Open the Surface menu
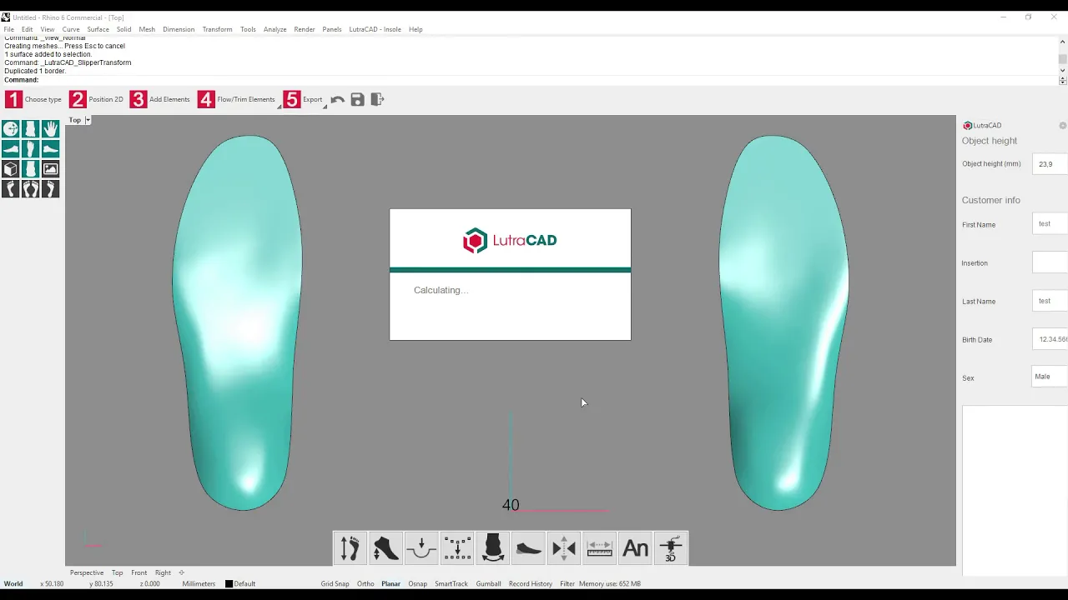The width and height of the screenshot is (1068, 600). (x=98, y=29)
